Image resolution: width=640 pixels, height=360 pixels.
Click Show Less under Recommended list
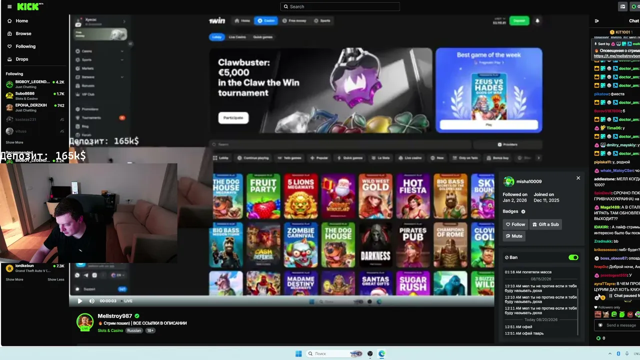tap(56, 279)
